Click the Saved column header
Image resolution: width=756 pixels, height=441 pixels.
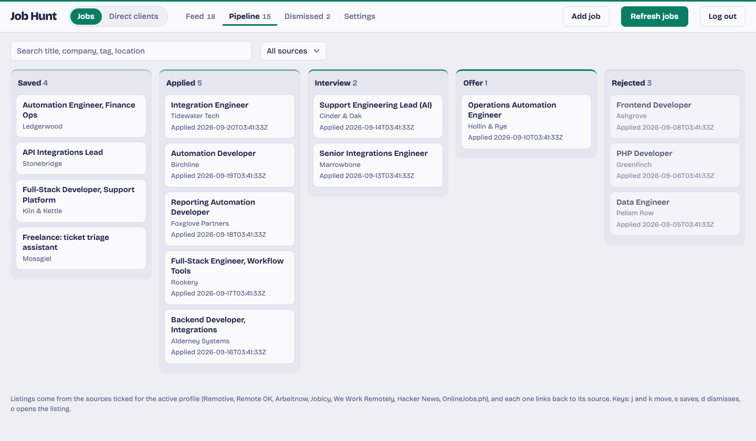pos(33,83)
